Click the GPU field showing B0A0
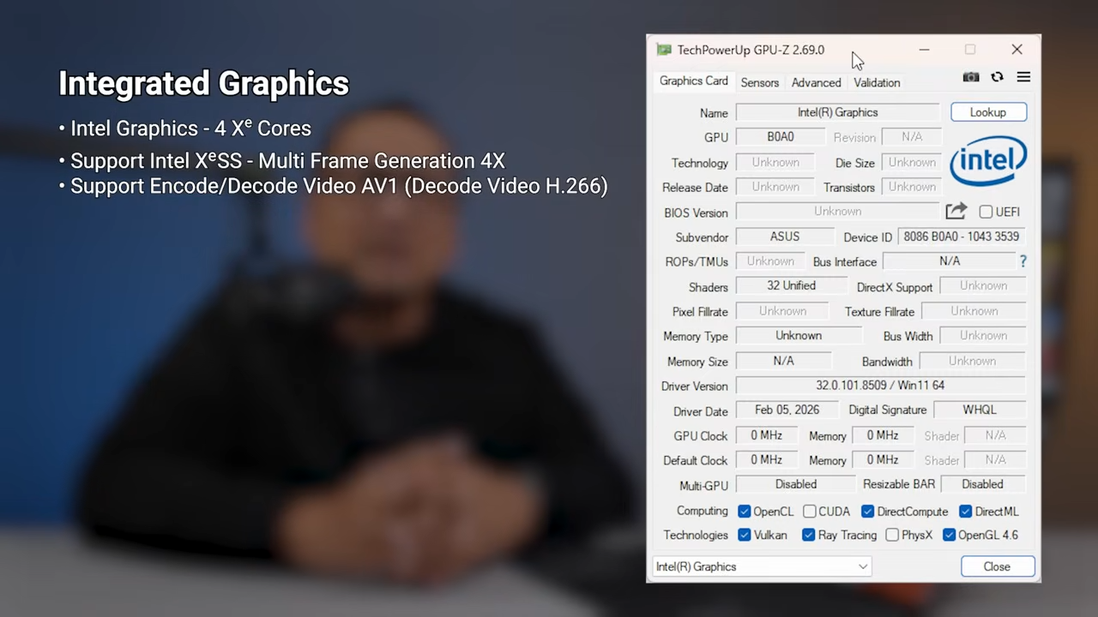 (x=781, y=137)
